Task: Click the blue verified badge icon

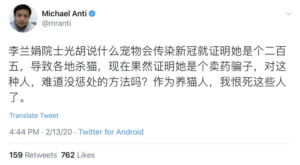Action: (92, 14)
